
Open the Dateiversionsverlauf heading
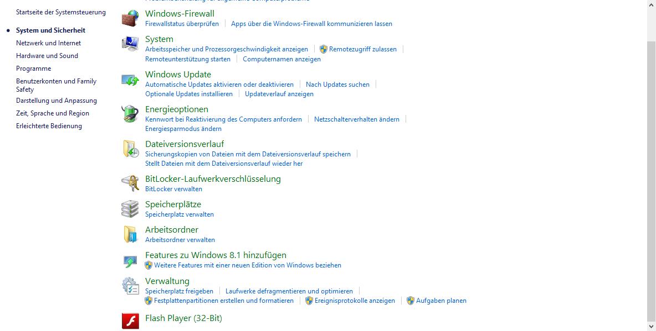(x=184, y=144)
